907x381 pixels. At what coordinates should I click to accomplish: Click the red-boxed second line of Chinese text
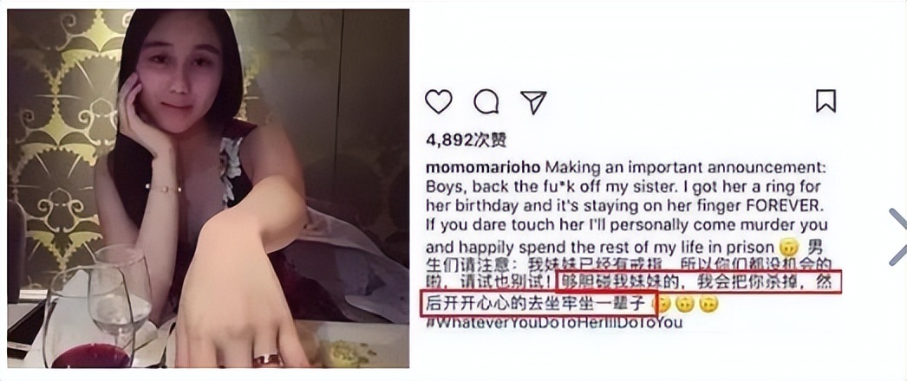click(539, 304)
